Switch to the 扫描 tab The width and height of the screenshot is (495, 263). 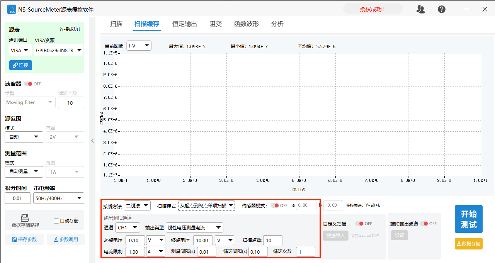(116, 24)
